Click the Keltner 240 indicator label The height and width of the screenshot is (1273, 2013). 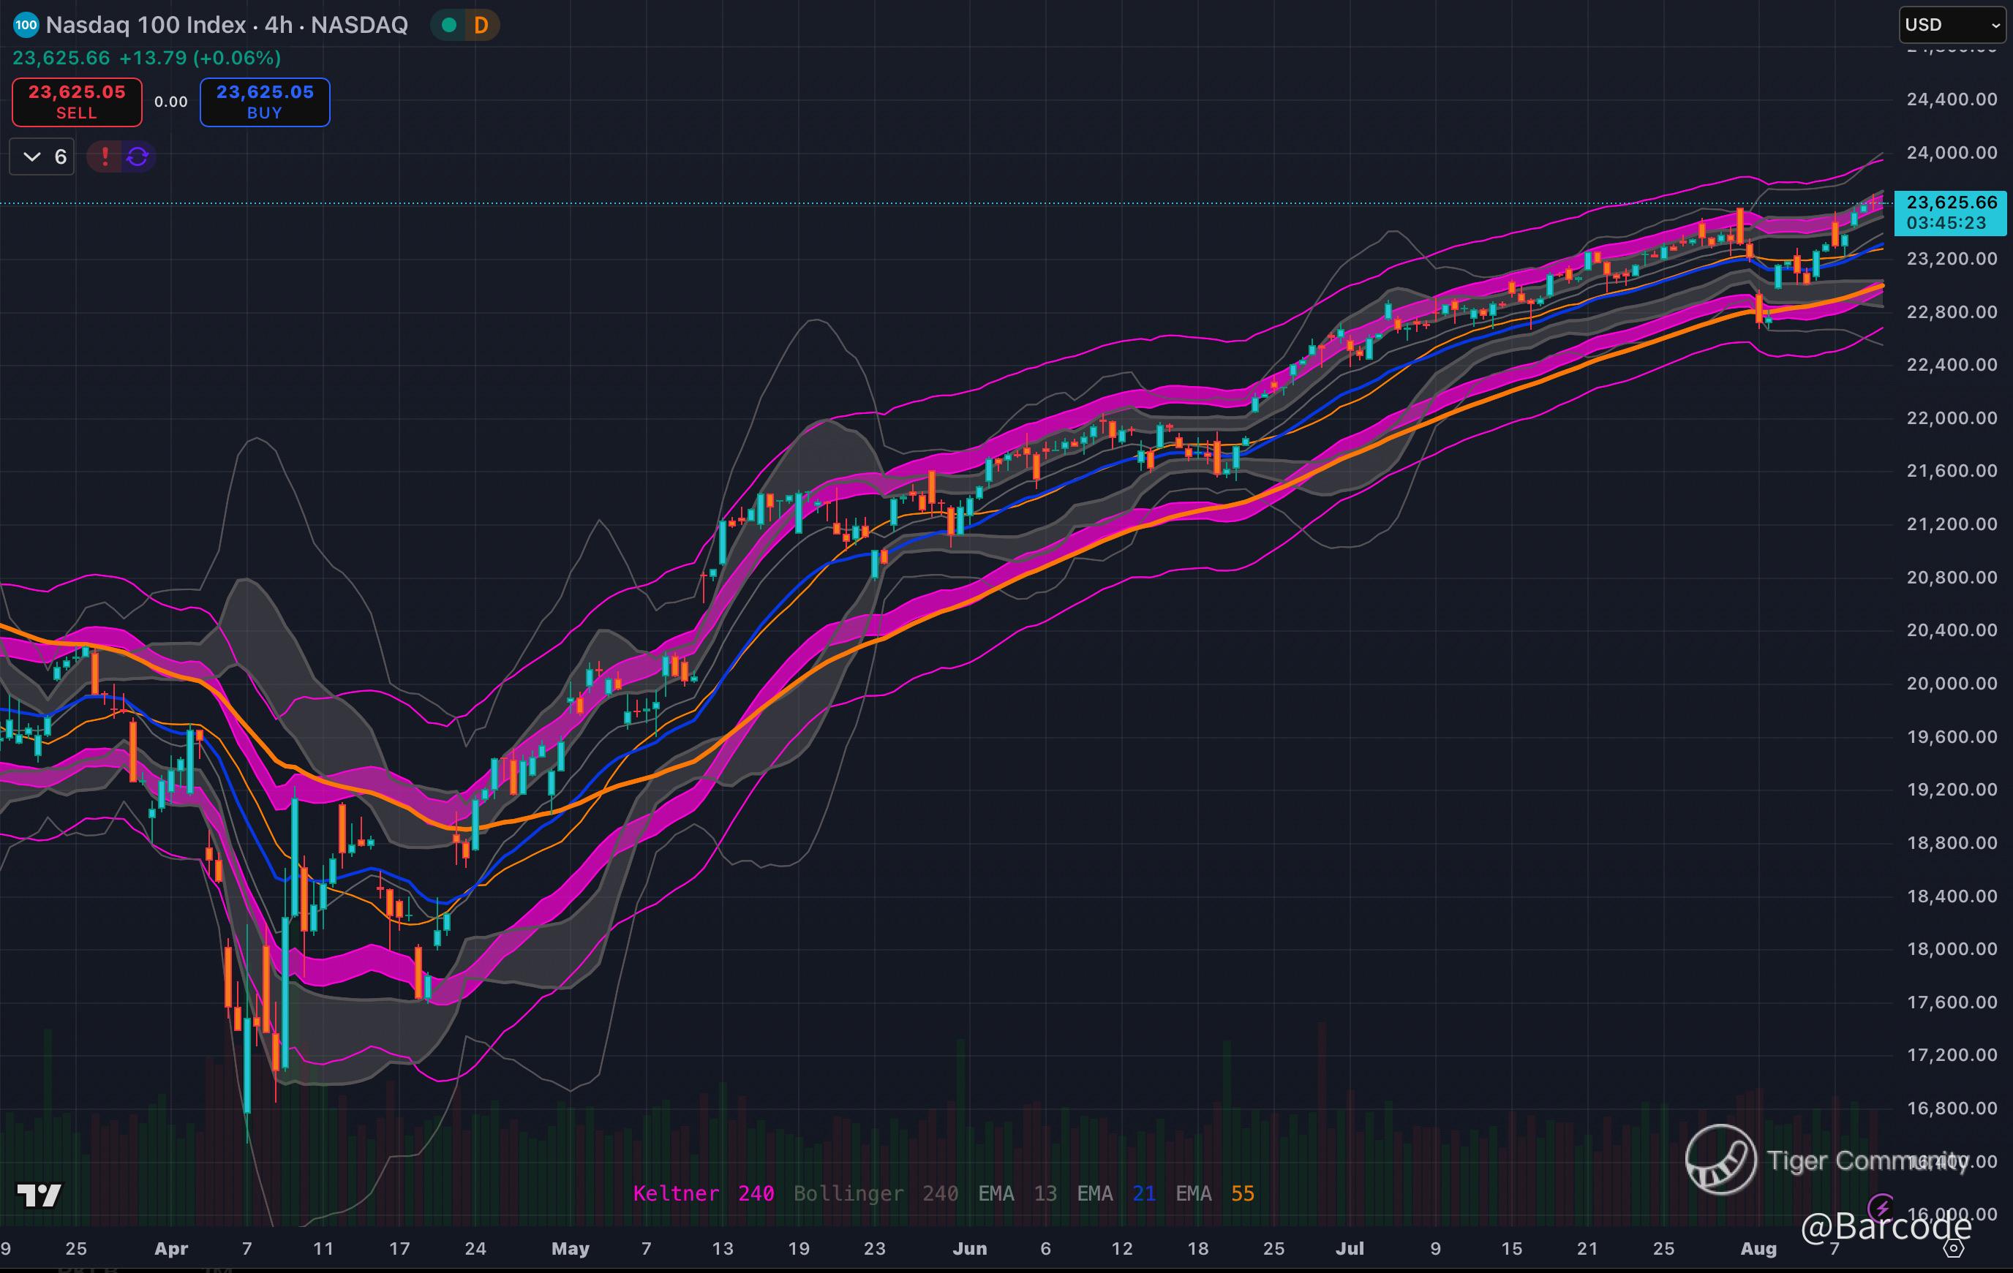703,1193
